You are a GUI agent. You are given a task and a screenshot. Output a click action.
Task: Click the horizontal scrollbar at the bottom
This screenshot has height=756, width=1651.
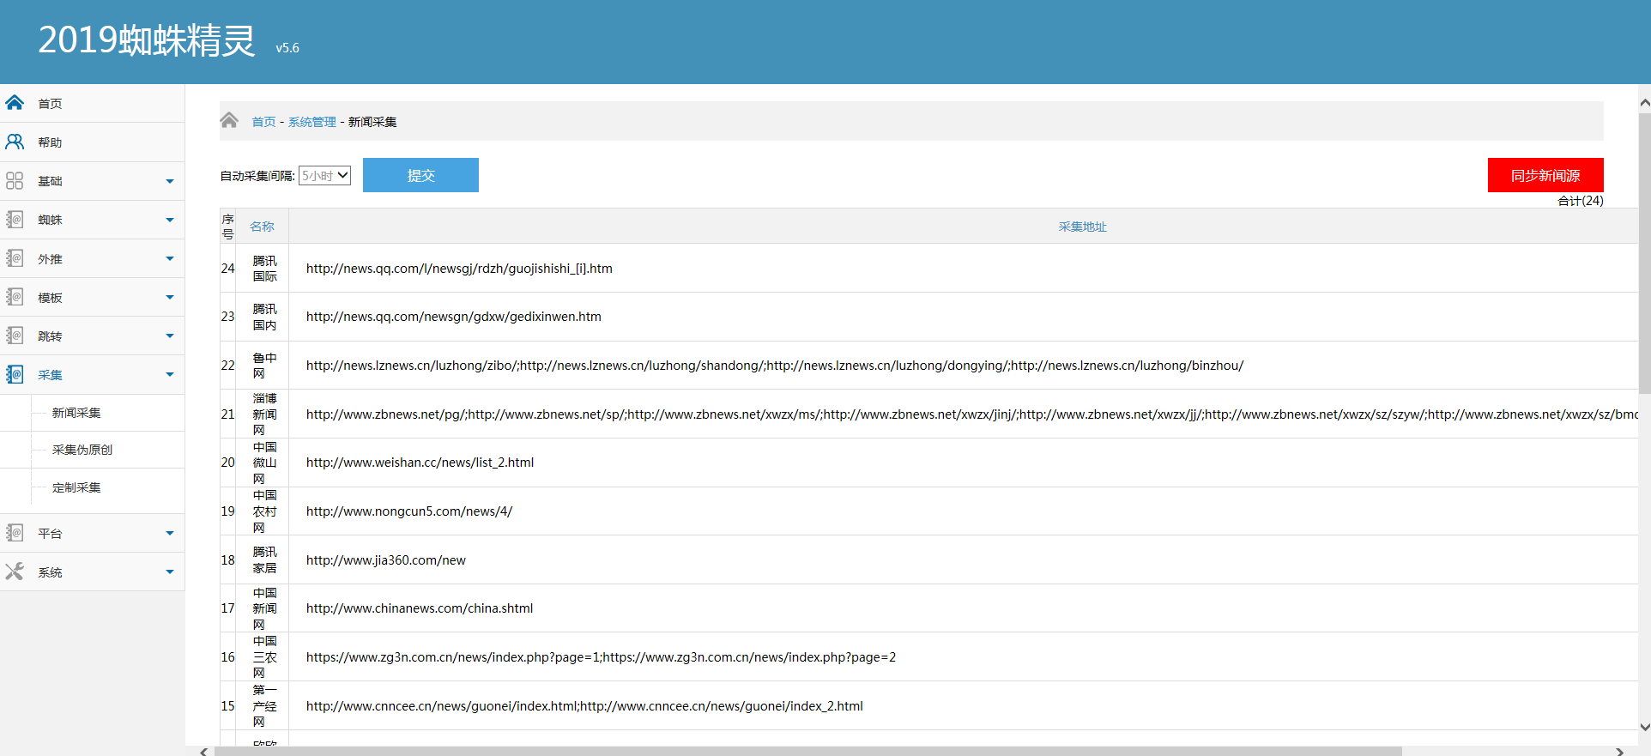807,751
